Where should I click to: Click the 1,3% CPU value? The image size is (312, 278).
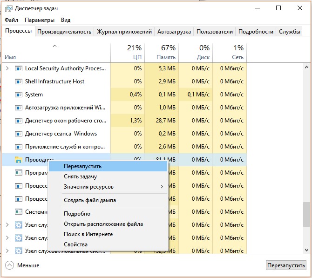(x=136, y=121)
